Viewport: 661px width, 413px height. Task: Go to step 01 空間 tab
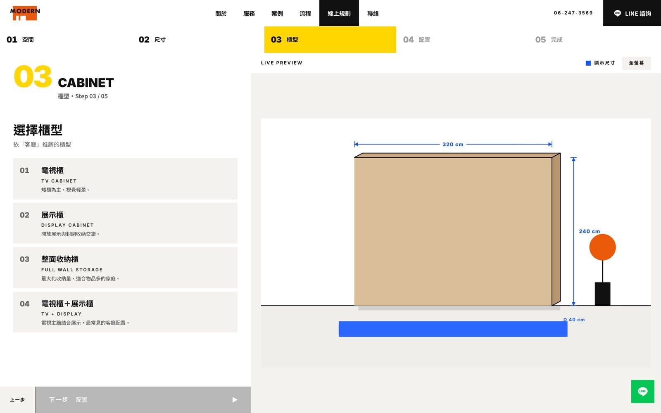point(66,40)
